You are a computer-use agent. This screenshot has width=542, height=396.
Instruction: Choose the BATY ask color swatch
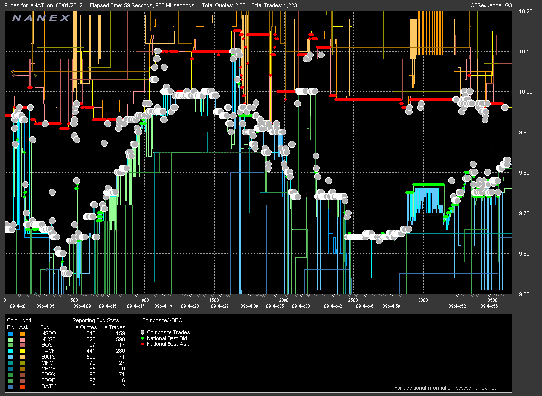(23, 386)
